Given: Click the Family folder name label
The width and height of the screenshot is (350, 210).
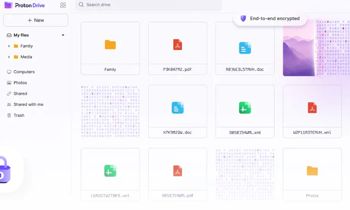Looking at the screenshot, I should 110,70.
